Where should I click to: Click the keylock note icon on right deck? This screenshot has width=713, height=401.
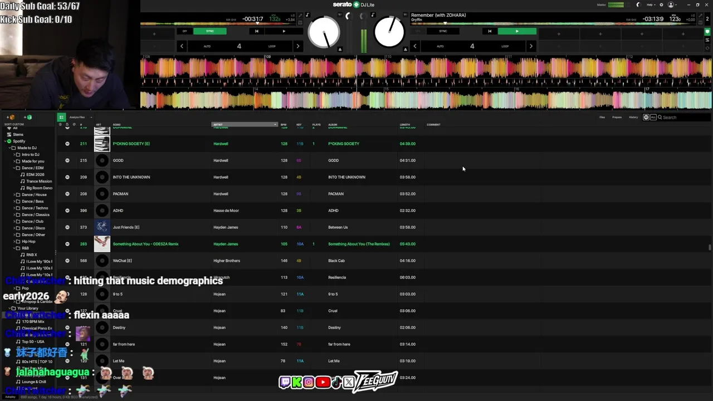(373, 15)
